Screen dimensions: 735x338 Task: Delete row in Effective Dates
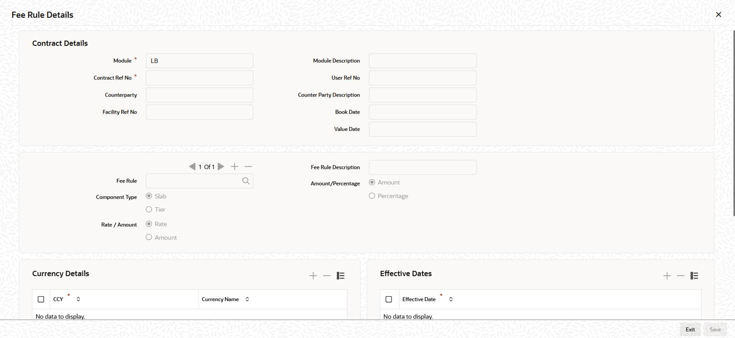[x=680, y=276]
